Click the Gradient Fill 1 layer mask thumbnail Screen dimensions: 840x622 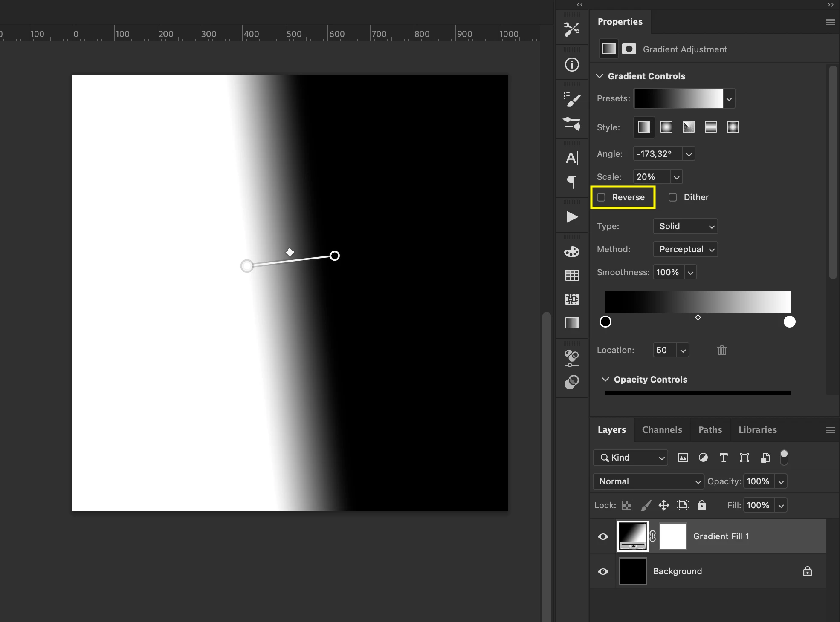point(672,536)
